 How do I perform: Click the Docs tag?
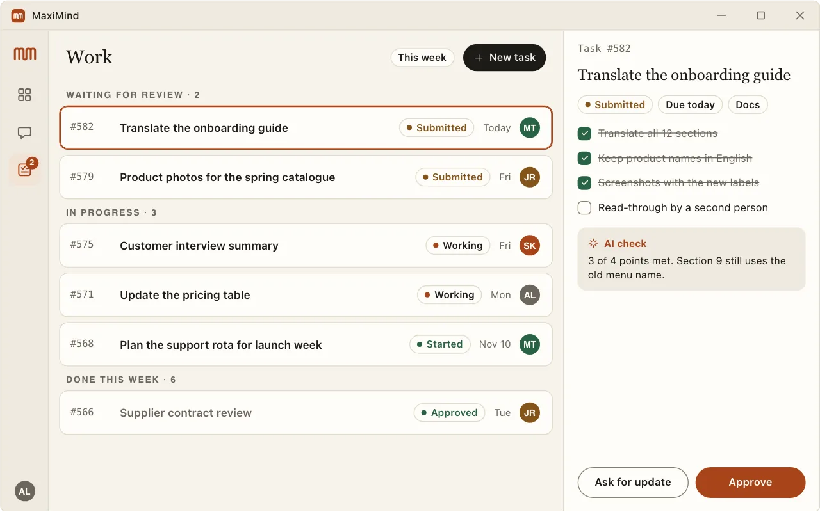(x=748, y=105)
